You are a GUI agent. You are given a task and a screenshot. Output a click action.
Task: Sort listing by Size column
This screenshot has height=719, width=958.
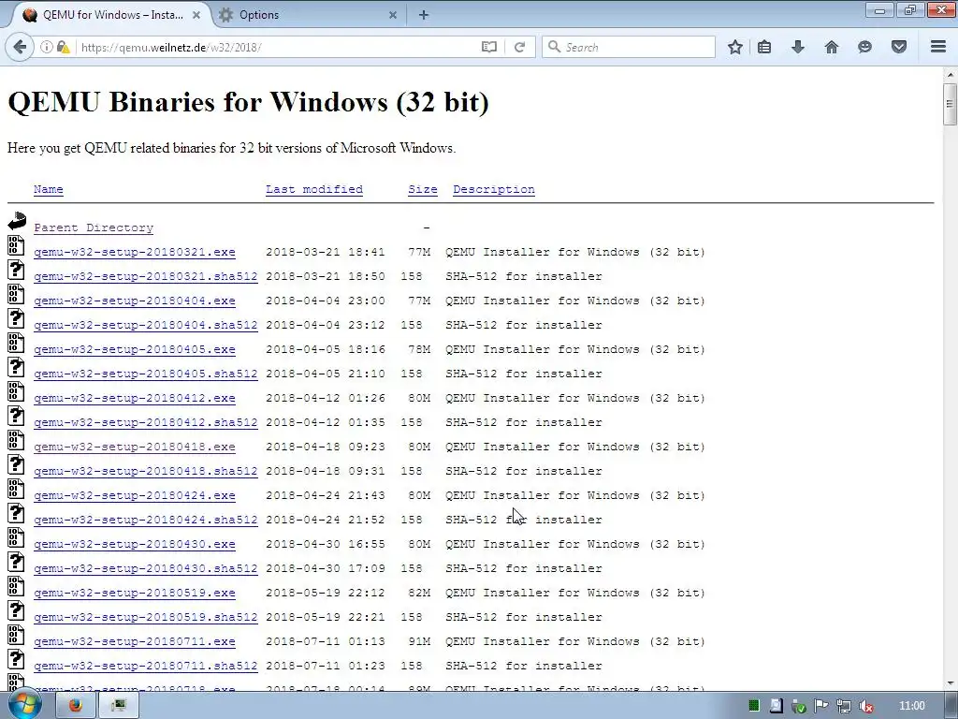coord(423,189)
